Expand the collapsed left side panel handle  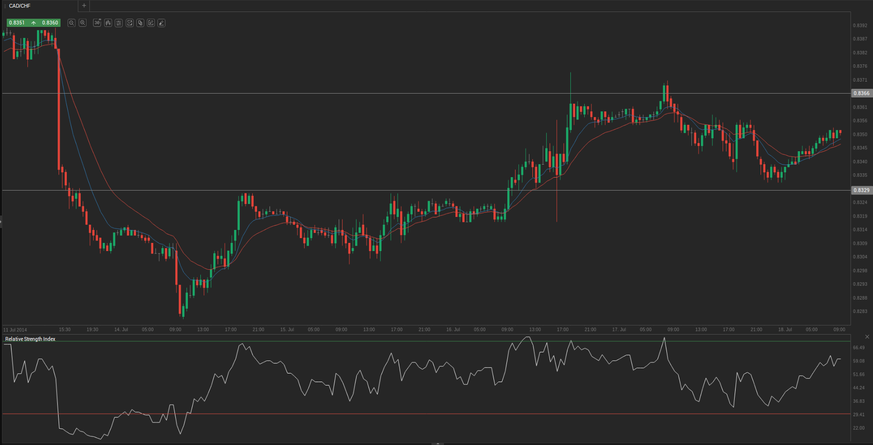1,222
